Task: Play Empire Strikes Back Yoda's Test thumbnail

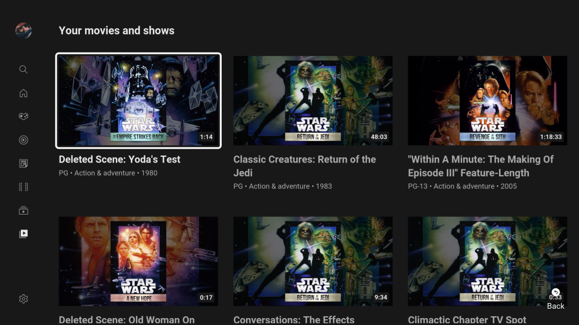Action: point(138,101)
